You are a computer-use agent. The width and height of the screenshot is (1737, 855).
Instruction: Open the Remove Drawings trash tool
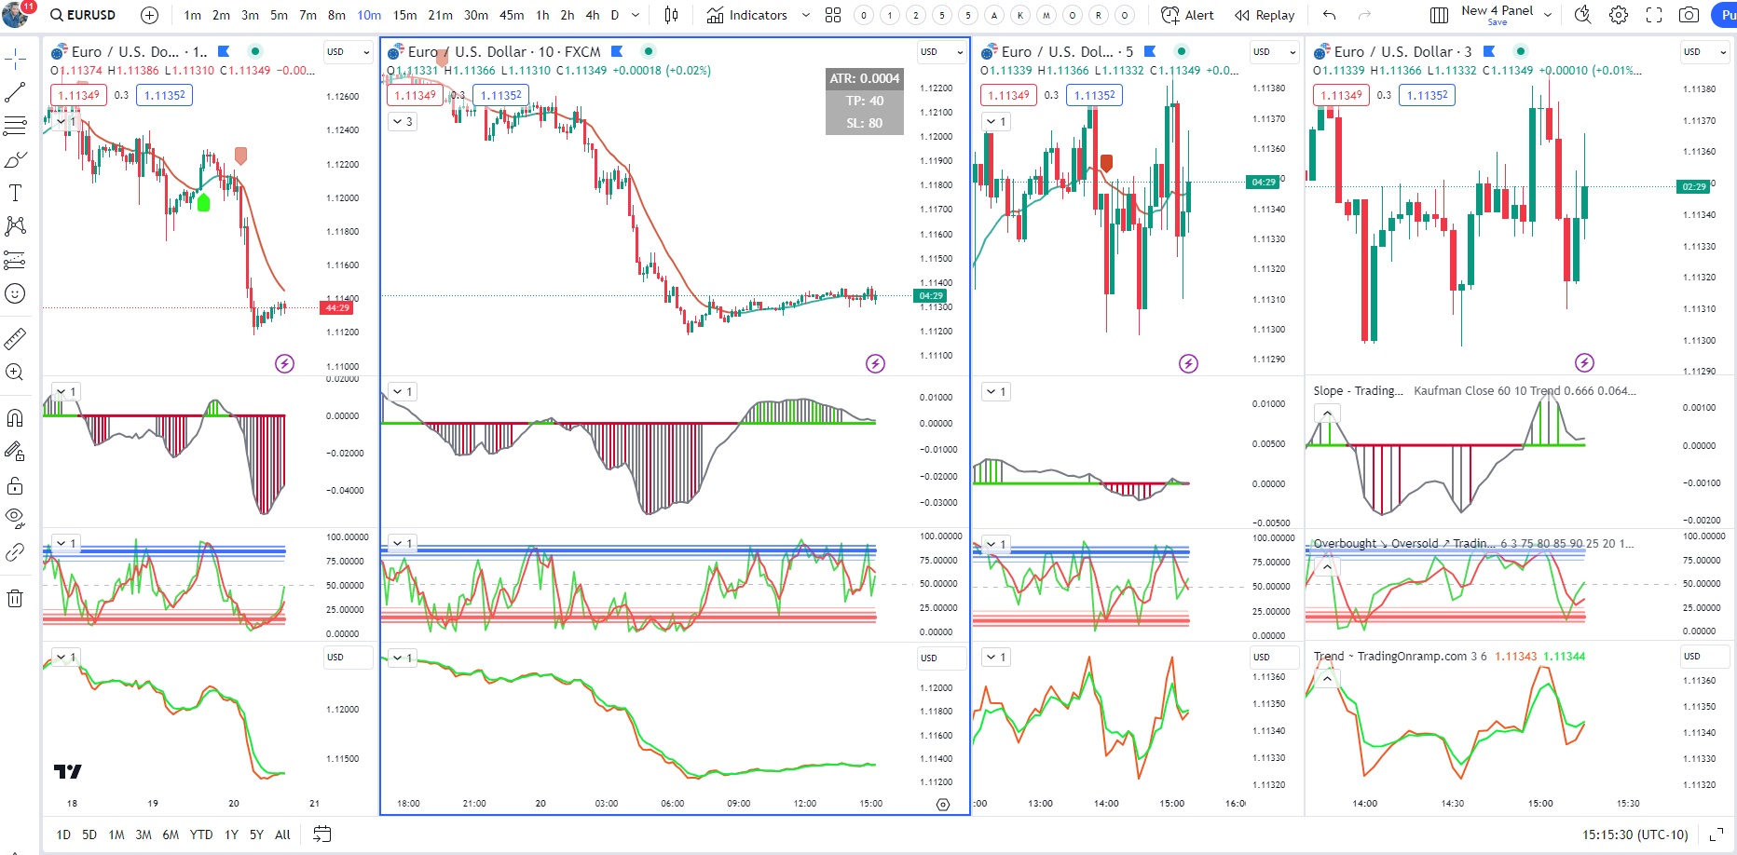pos(15,597)
